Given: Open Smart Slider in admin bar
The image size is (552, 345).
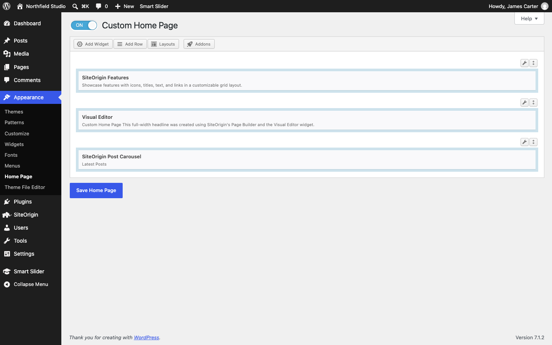Looking at the screenshot, I should (x=154, y=6).
